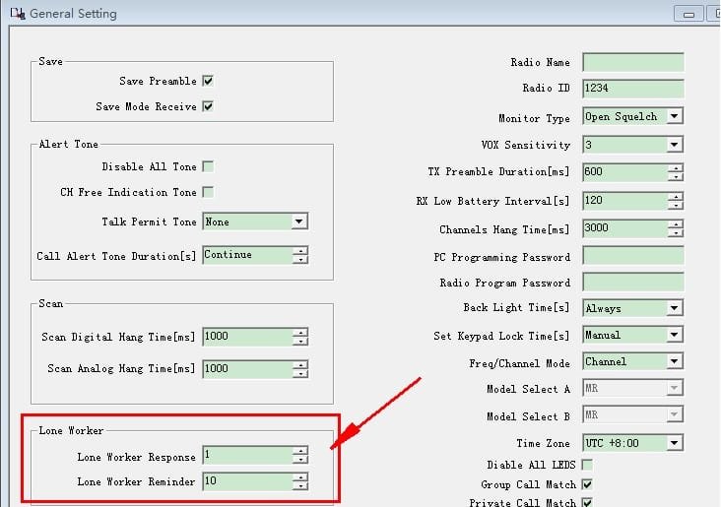721x507 pixels.
Task: Click the General Setting window icon
Action: point(15,14)
